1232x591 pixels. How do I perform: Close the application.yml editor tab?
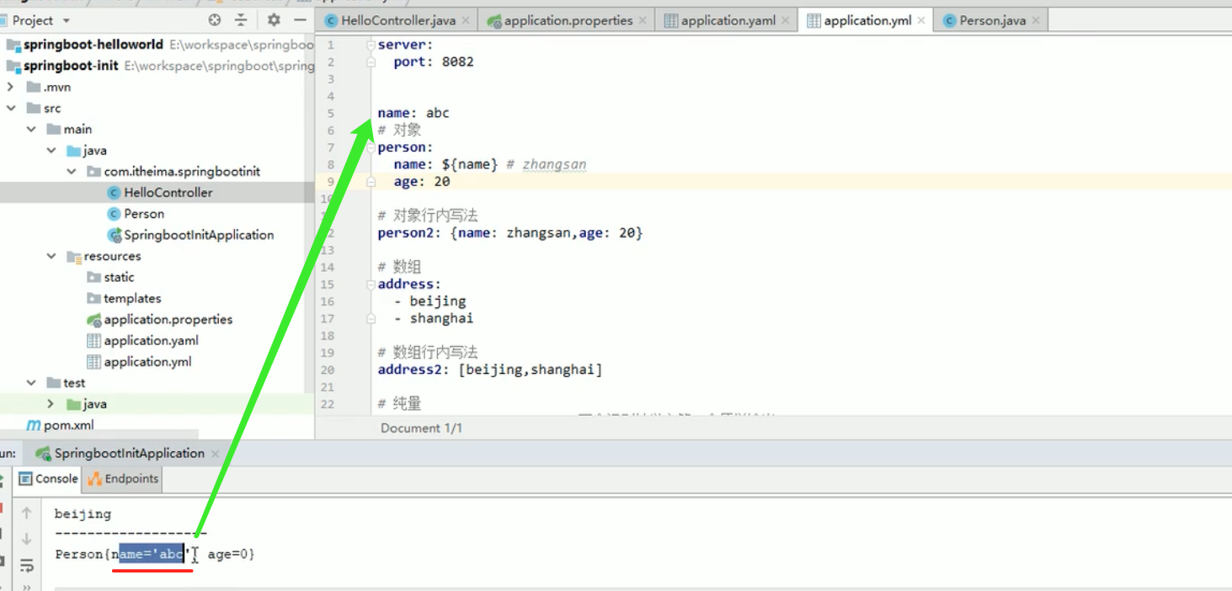point(921,20)
